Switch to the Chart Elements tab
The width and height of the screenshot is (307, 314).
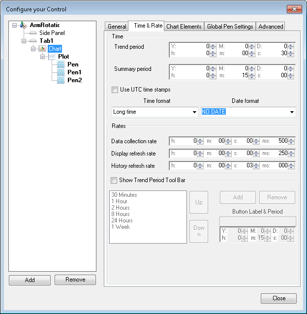click(x=184, y=27)
